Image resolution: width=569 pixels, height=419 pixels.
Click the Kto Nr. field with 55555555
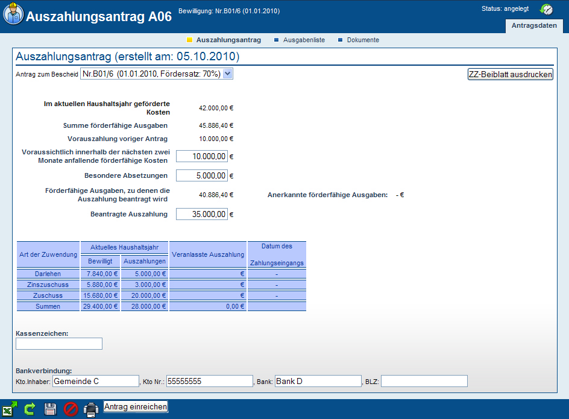[x=209, y=381]
